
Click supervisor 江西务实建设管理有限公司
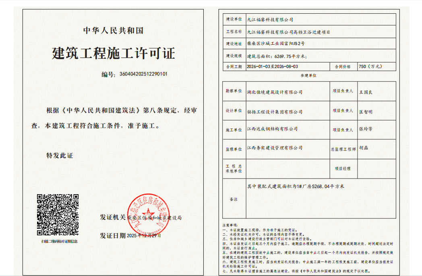274,148
